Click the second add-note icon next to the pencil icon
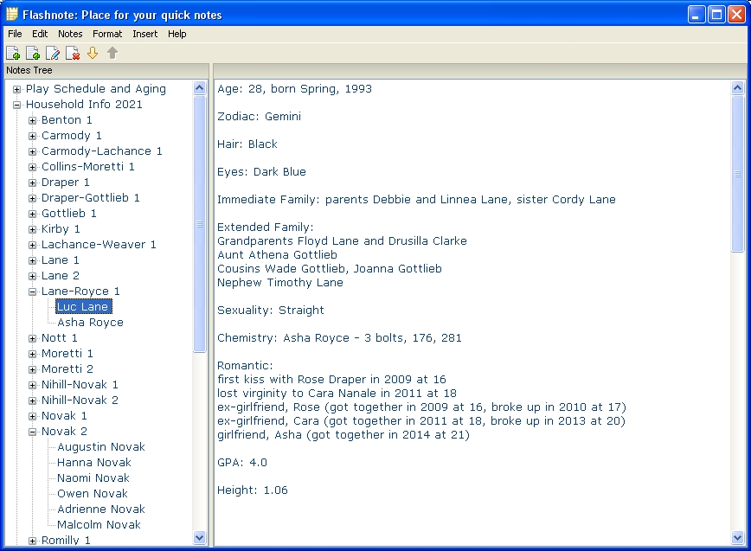Viewport: 751px width, 551px height. 33,53
